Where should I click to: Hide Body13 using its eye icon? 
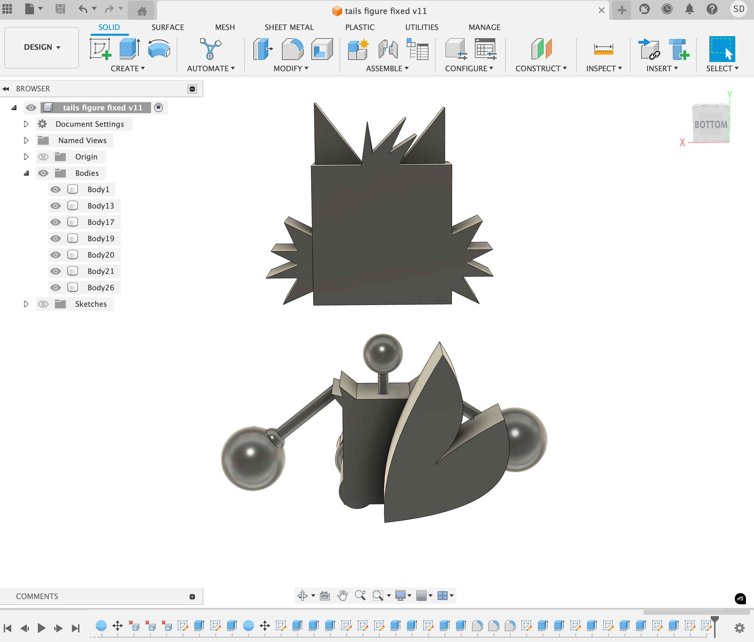point(55,206)
